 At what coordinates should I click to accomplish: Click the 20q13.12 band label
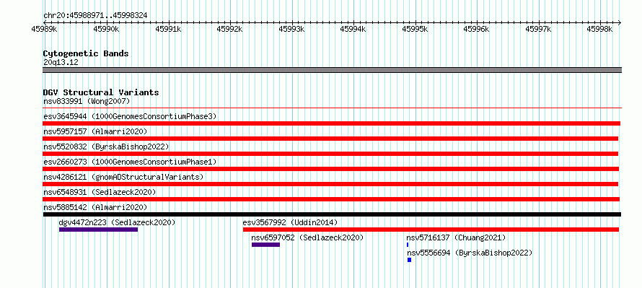click(61, 63)
